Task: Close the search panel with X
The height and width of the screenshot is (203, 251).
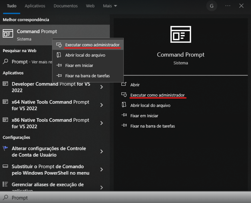Action: click(241, 6)
